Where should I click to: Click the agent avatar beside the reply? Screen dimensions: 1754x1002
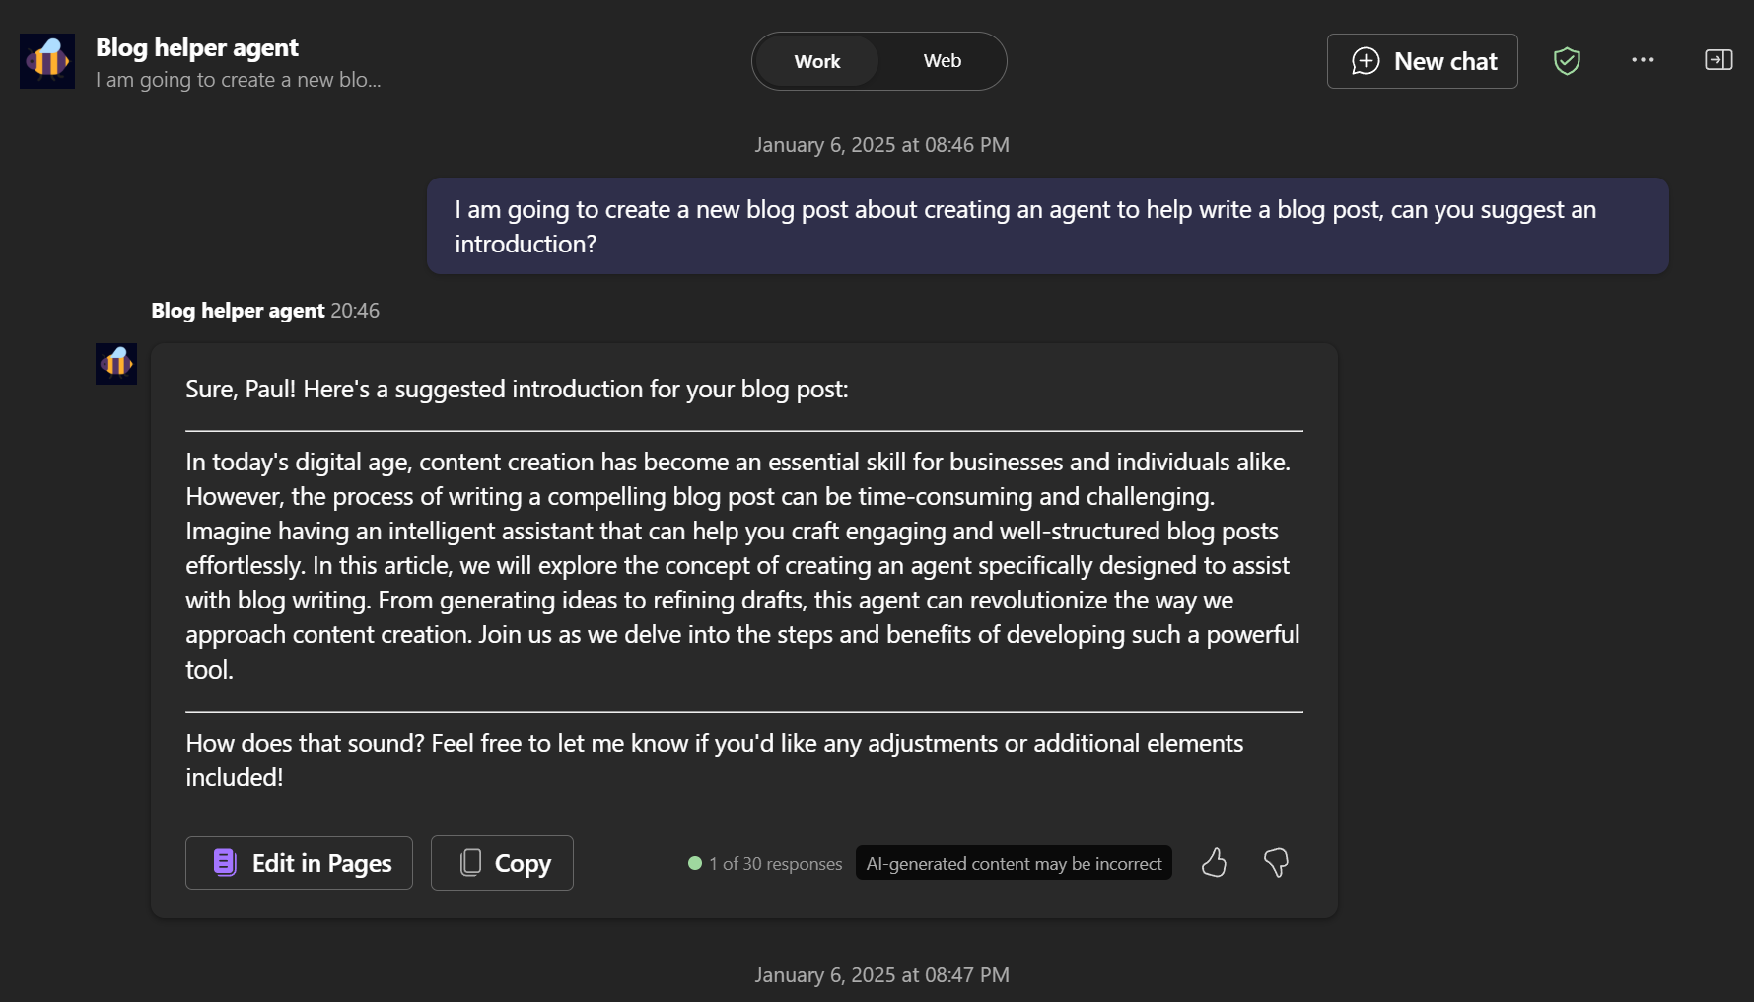pos(115,363)
